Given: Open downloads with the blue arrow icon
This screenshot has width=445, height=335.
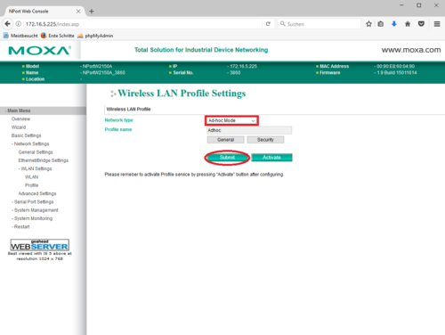Looking at the screenshot, I should (394, 24).
